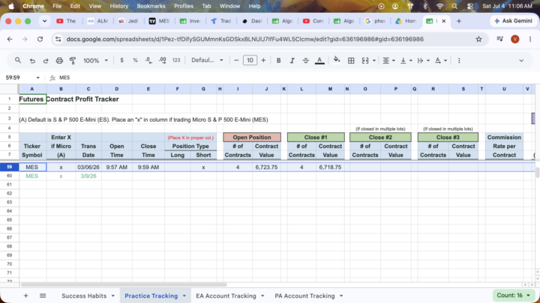The width and height of the screenshot is (540, 303).
Task: Add a new sheet
Action: (25, 296)
